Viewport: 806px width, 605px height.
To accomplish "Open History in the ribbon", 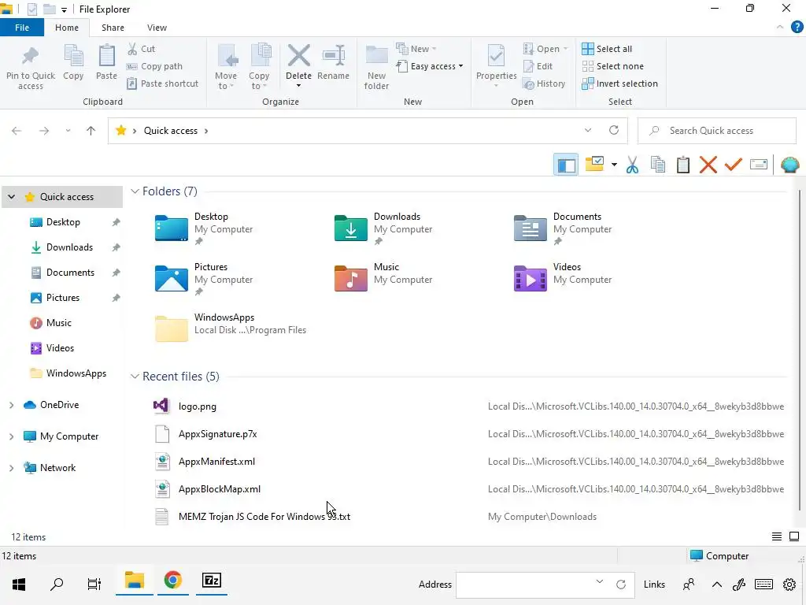I will click(x=544, y=84).
